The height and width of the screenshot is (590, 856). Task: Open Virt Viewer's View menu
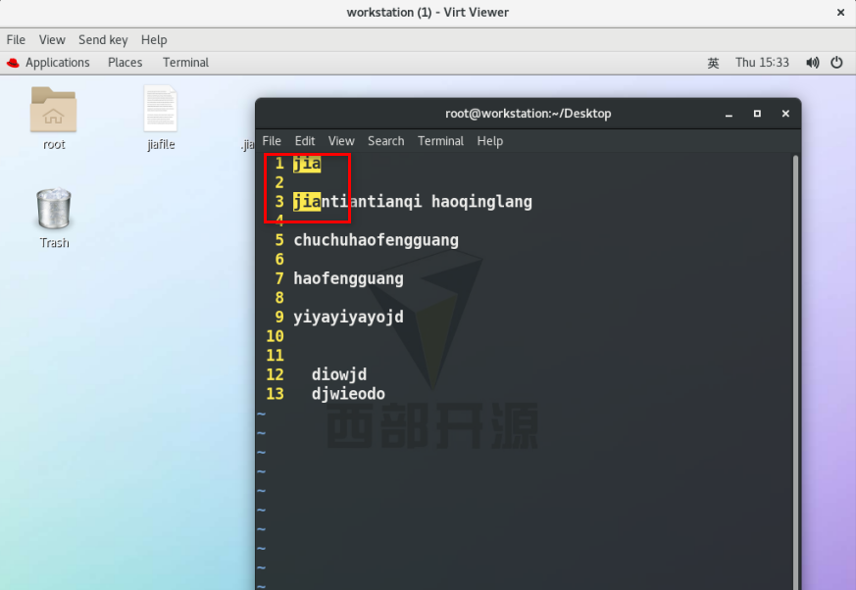pyautogui.click(x=52, y=40)
